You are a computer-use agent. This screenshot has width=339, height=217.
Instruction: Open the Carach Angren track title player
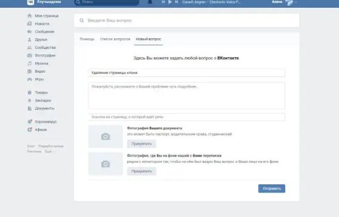tap(211, 2)
